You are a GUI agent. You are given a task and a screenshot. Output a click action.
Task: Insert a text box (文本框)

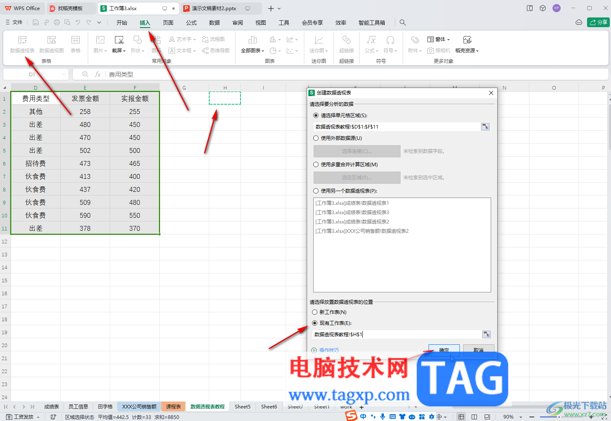[182, 51]
